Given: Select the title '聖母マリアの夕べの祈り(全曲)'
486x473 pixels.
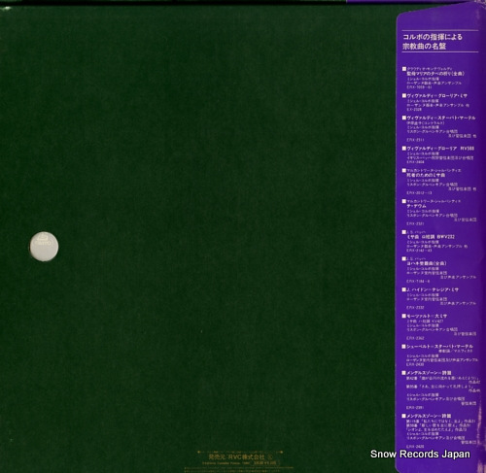Looking at the screenshot, I should tap(435, 74).
